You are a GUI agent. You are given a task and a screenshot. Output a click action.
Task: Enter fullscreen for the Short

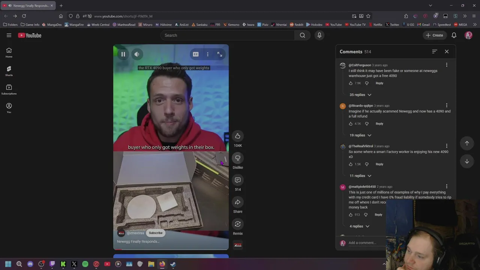pos(220,54)
